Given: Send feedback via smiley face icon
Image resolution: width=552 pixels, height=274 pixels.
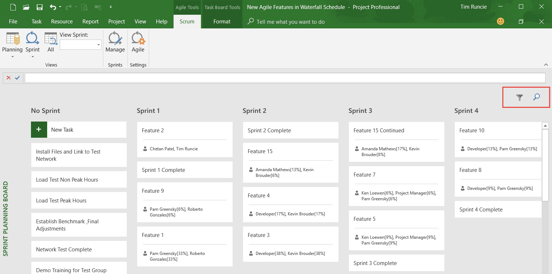Looking at the screenshot, I should click(x=501, y=21).
